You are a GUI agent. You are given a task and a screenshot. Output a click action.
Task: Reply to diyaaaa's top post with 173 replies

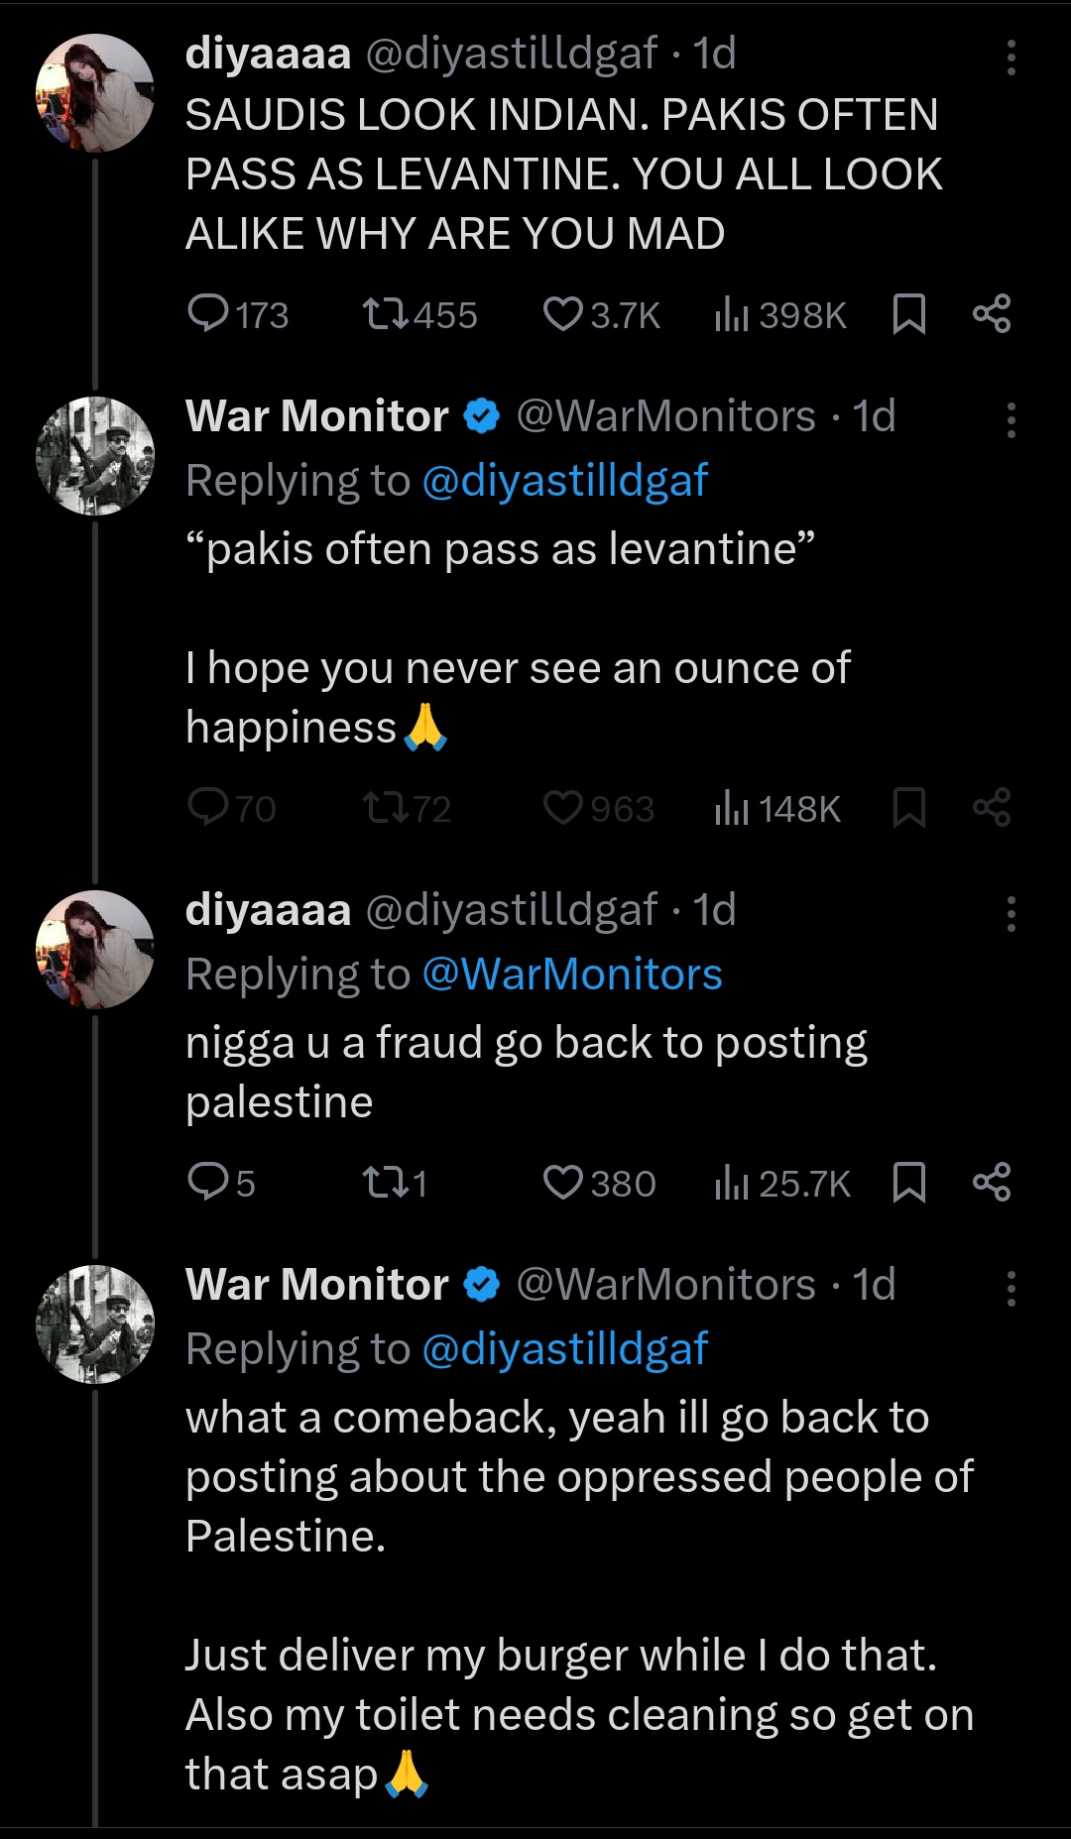tap(209, 314)
